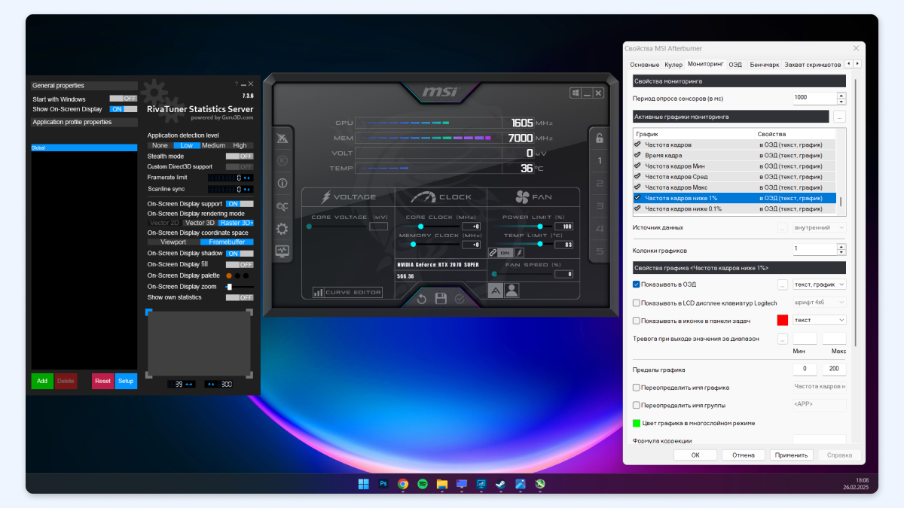Select Afterburner profile slot 2
Image resolution: width=904 pixels, height=508 pixels.
point(600,183)
